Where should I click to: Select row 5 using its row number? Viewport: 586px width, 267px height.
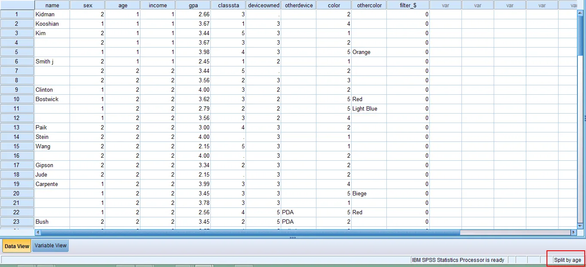(17, 52)
